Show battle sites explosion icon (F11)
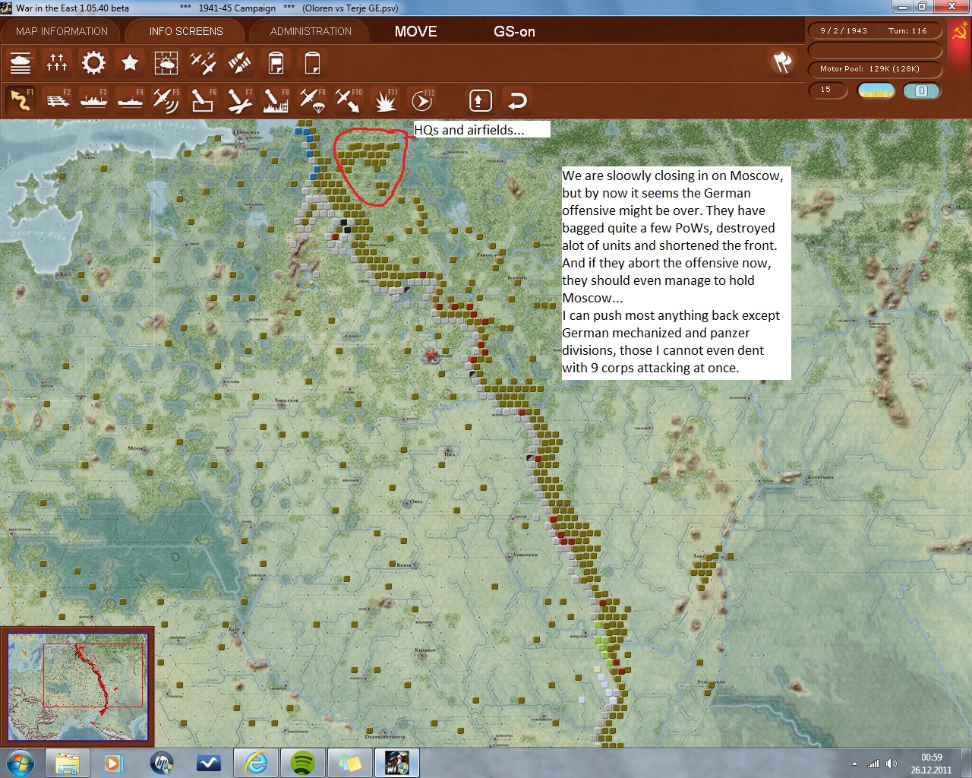This screenshot has width=972, height=778. [385, 100]
